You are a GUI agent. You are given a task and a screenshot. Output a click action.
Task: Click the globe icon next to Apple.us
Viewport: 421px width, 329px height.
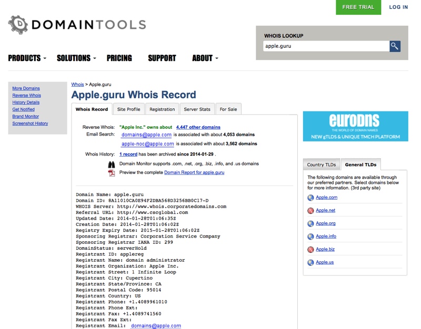pyautogui.click(x=310, y=262)
